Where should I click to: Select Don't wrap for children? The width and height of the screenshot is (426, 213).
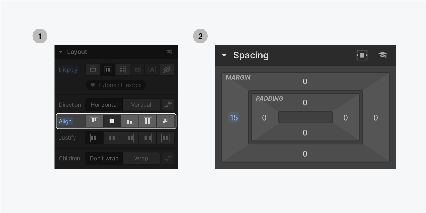104,158
